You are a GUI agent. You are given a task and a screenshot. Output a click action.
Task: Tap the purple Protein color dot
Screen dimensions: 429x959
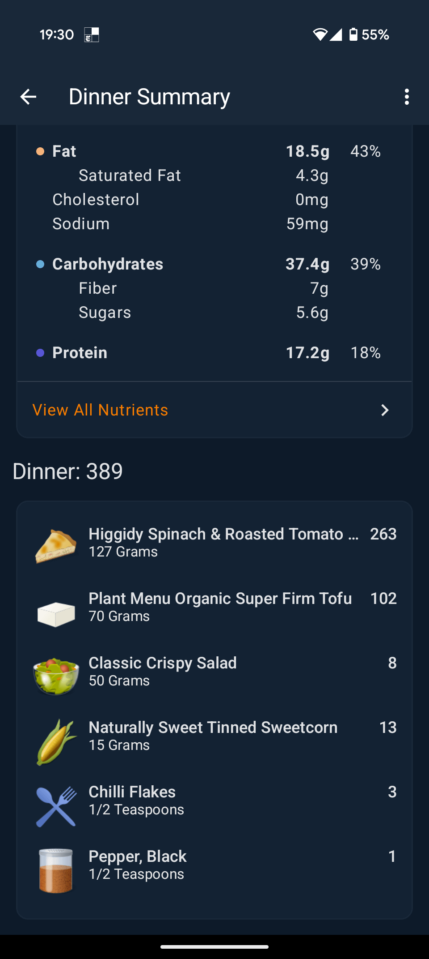click(40, 353)
